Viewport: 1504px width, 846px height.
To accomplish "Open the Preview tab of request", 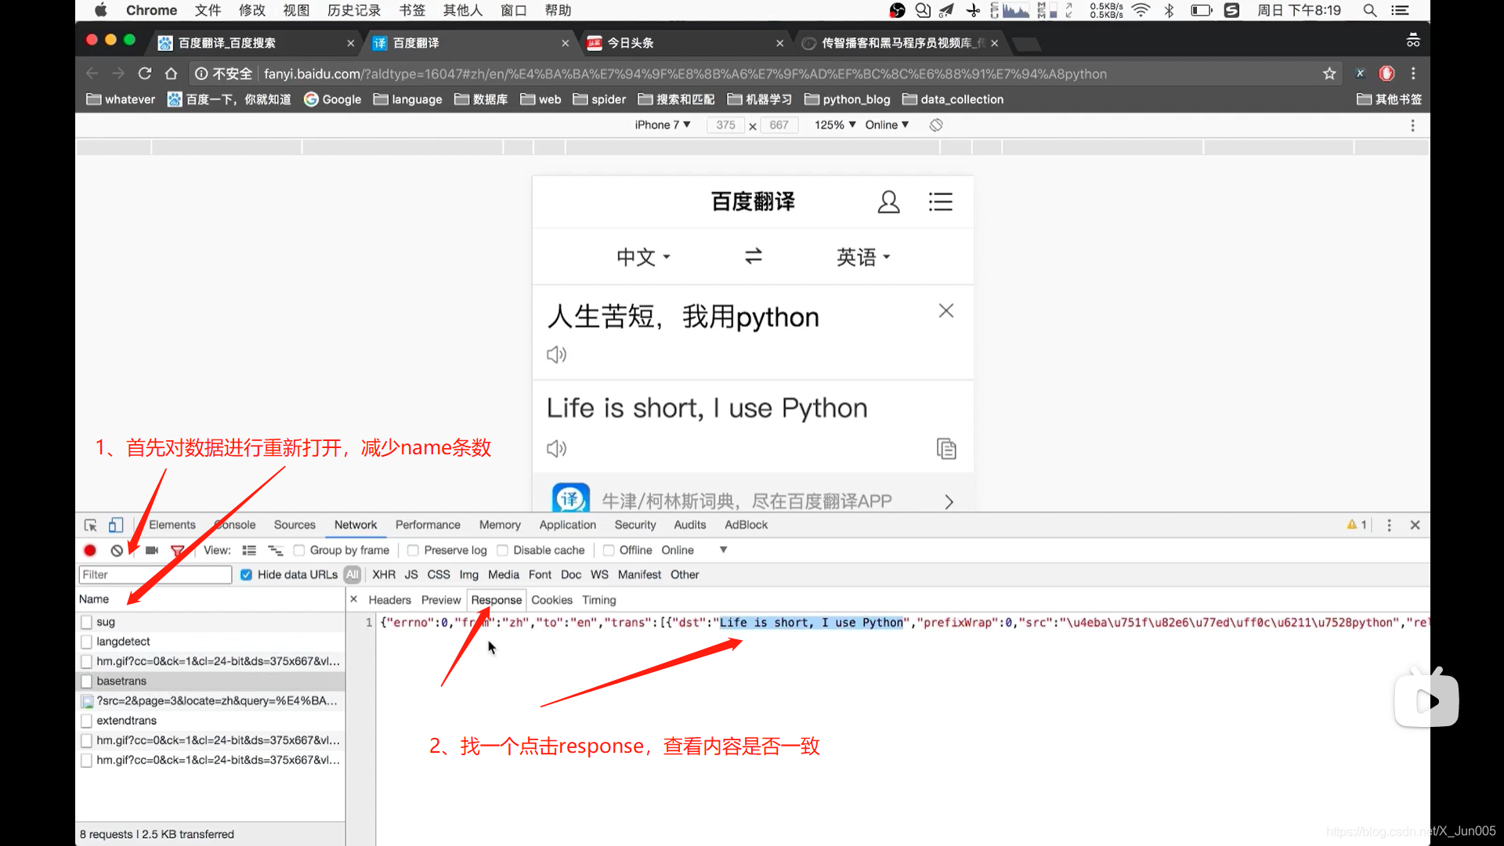I will click(441, 600).
